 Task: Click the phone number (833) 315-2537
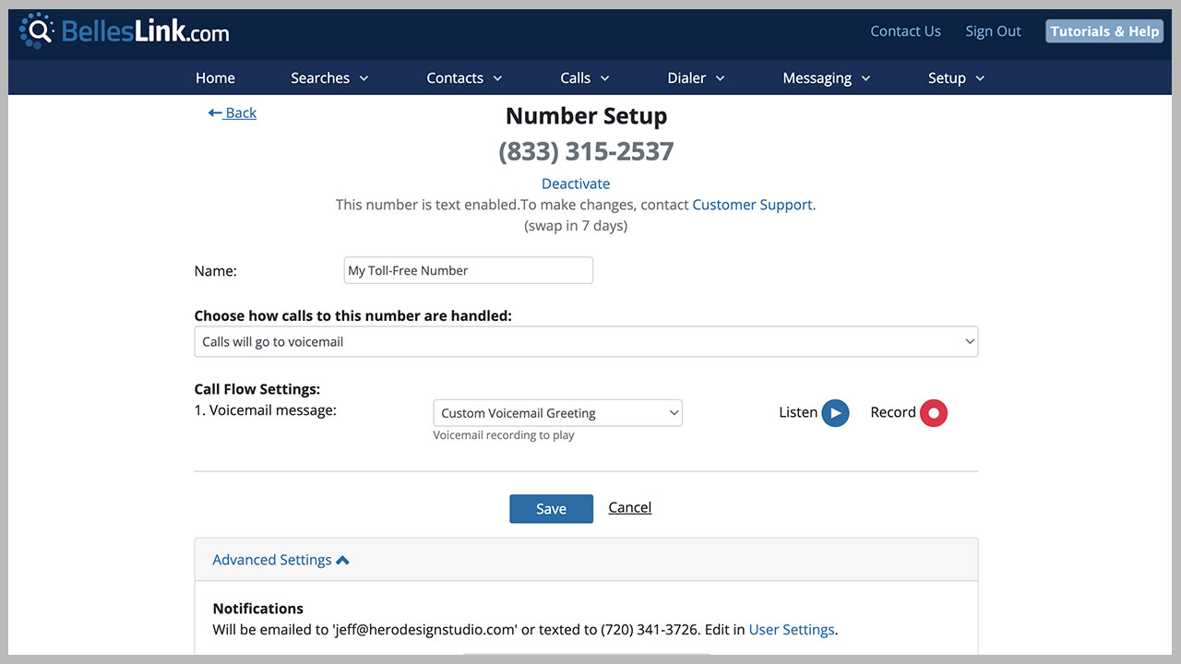(586, 151)
